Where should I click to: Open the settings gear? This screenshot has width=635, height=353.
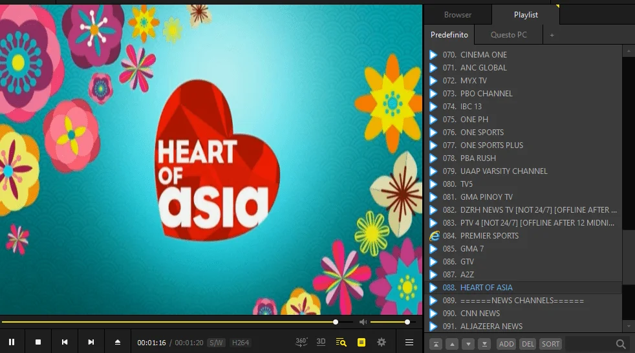[381, 342]
